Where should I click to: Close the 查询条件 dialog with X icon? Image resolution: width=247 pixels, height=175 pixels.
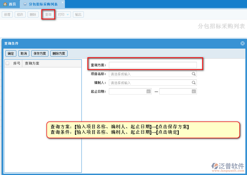click(242, 43)
